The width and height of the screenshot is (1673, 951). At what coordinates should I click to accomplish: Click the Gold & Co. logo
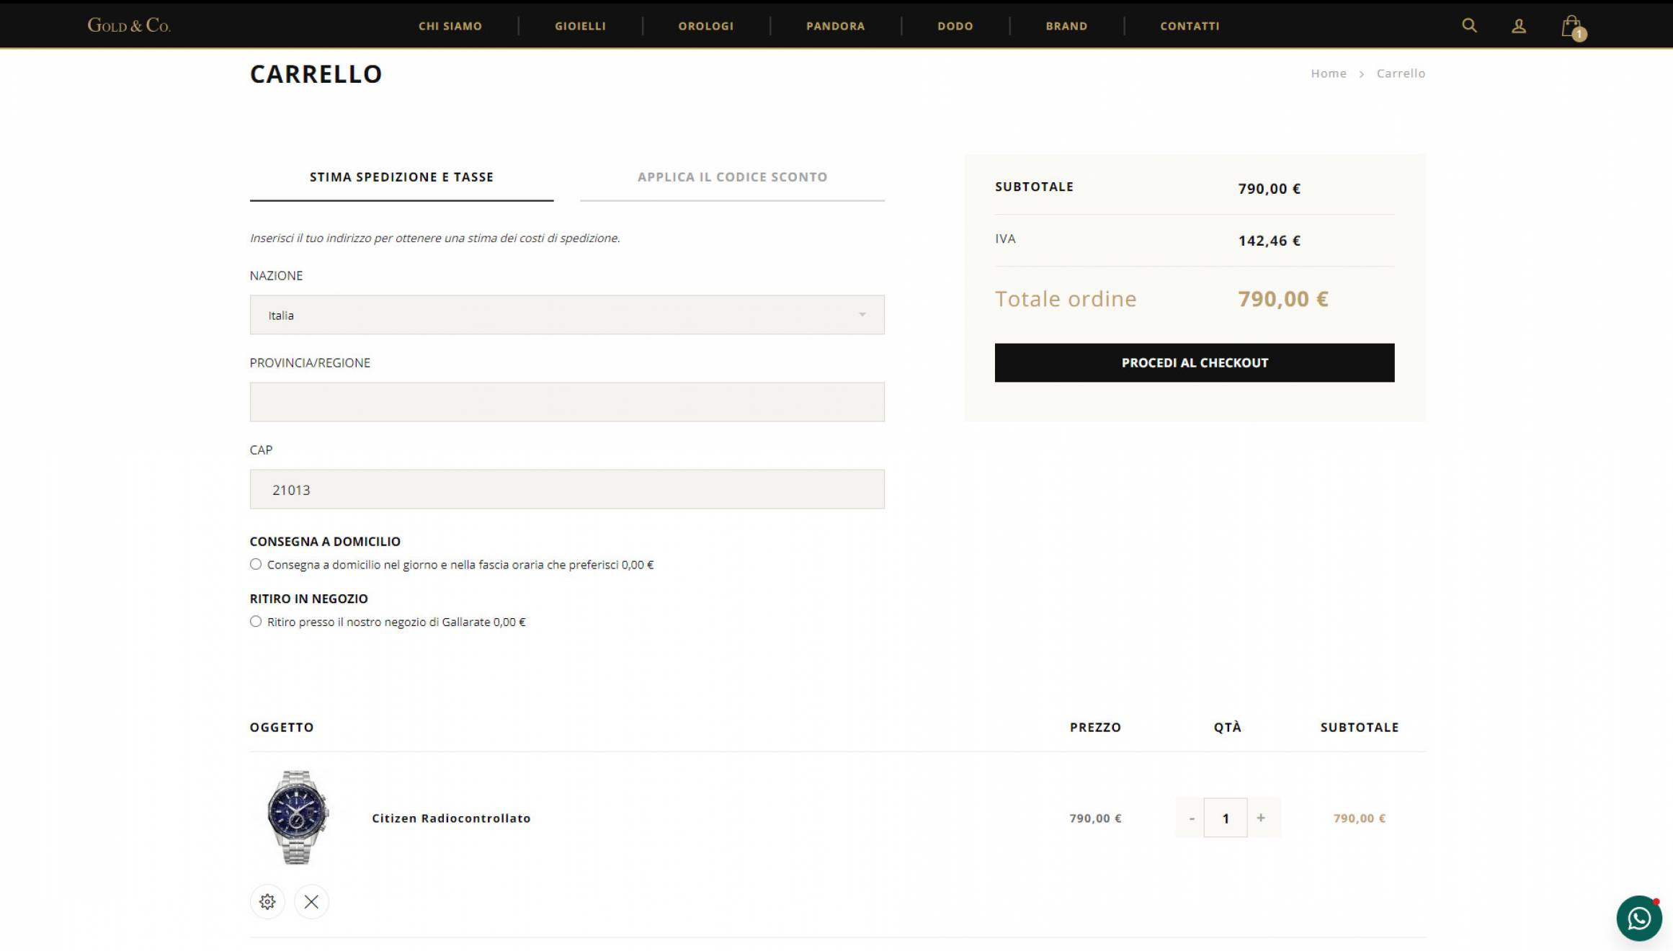(x=129, y=25)
